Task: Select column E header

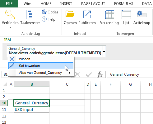Action: [95, 84]
